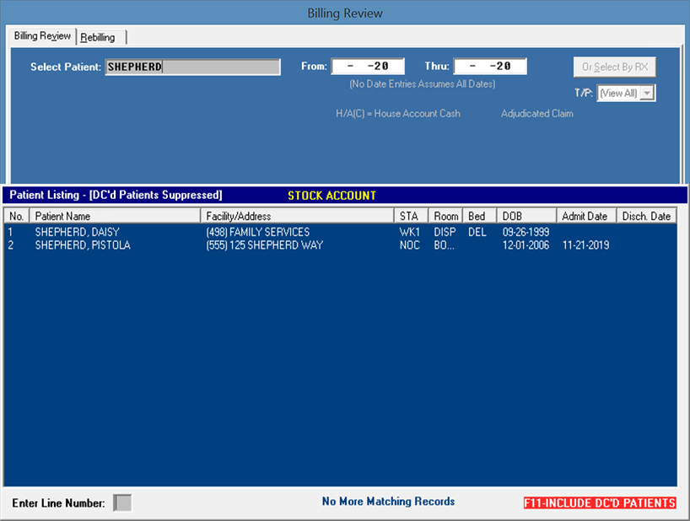Select patient row SHEPHERD, DAISY
The image size is (690, 521).
77,232
